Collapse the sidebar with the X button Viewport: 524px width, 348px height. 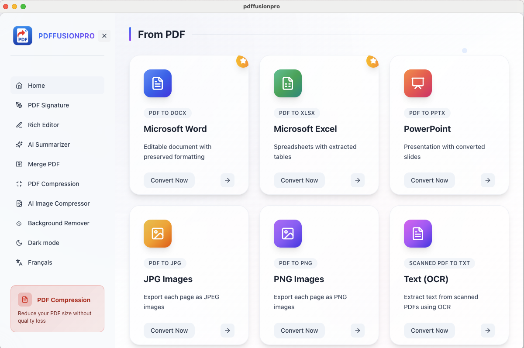pyautogui.click(x=104, y=36)
